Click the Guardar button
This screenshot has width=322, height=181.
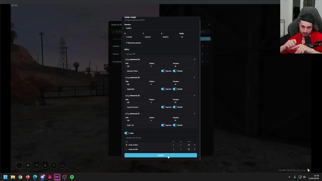tap(160, 155)
